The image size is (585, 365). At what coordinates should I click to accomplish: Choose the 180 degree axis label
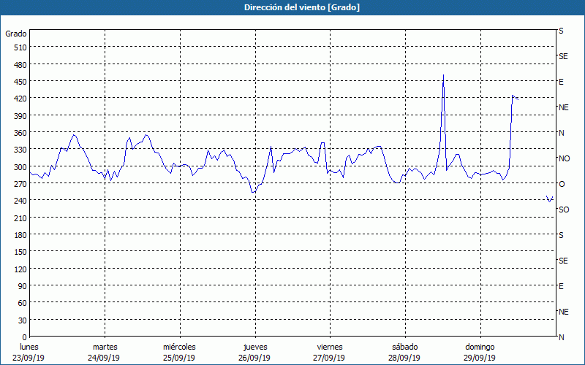[x=20, y=235]
